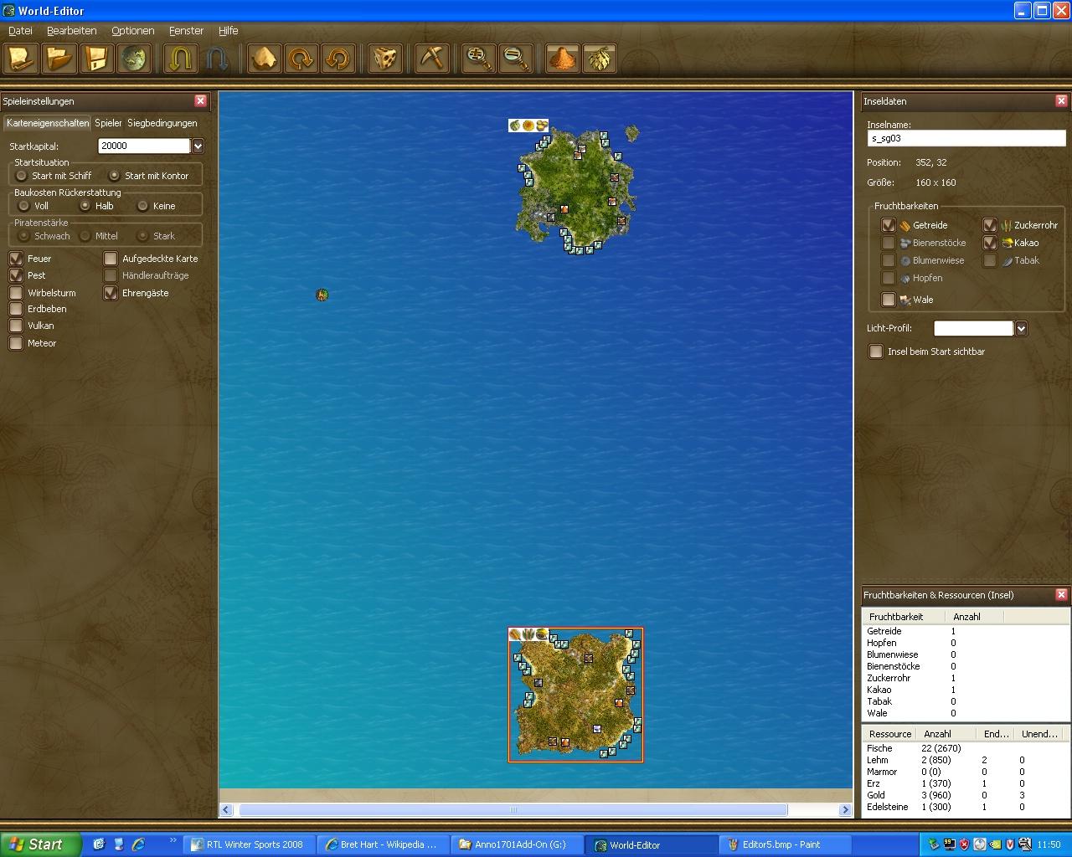Click the Wale whale icon
The image size is (1072, 857).
coord(904,300)
